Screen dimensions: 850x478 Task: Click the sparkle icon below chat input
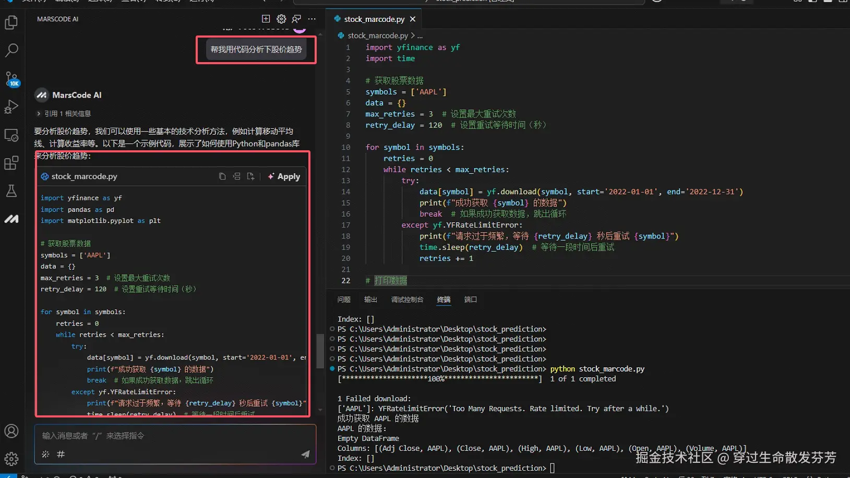(x=45, y=454)
